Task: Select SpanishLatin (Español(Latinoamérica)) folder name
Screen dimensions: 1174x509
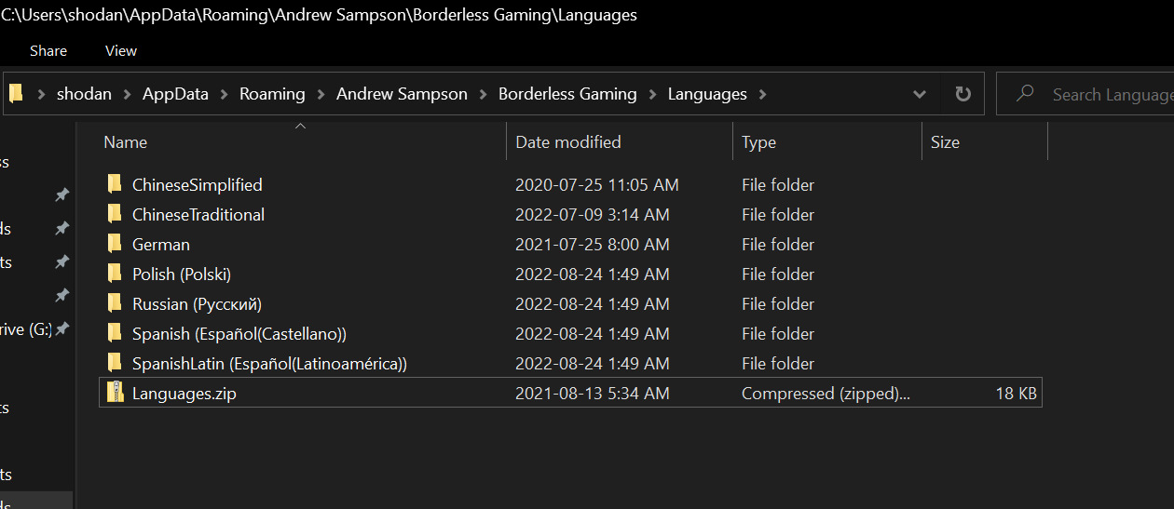Action: pyautogui.click(x=270, y=363)
